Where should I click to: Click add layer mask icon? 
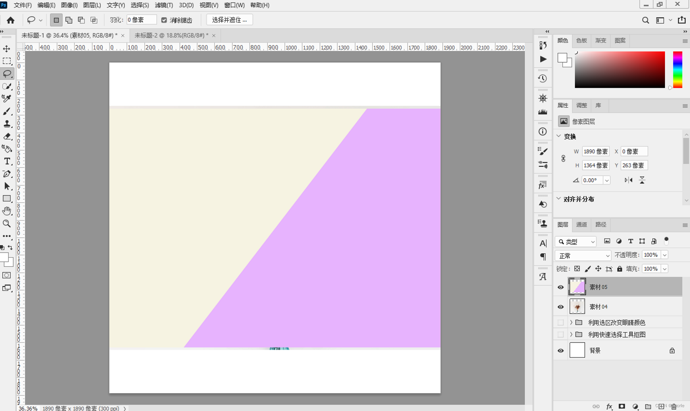622,406
